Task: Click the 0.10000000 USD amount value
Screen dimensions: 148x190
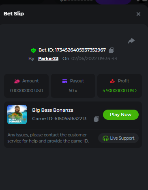Action: (x=26, y=91)
